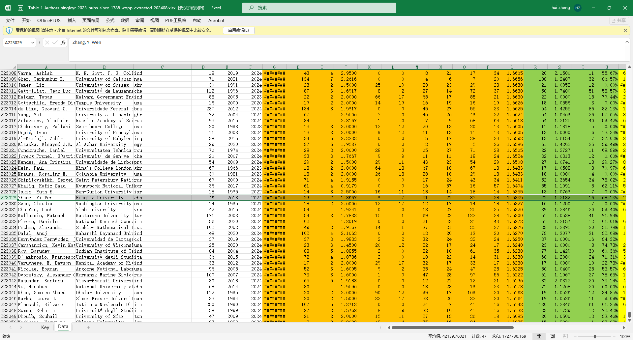Click the shield icon in protected view bar
This screenshot has height=340, width=633.
tap(9, 30)
